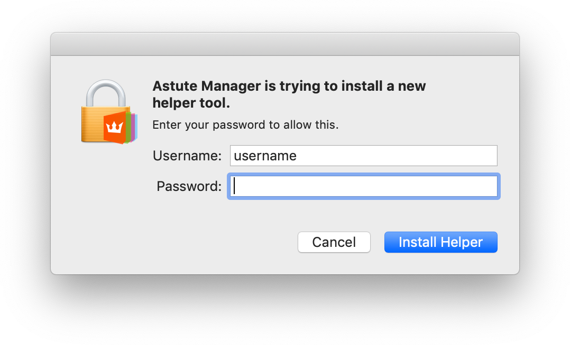Click the blue page edge beside the badge

(136, 128)
